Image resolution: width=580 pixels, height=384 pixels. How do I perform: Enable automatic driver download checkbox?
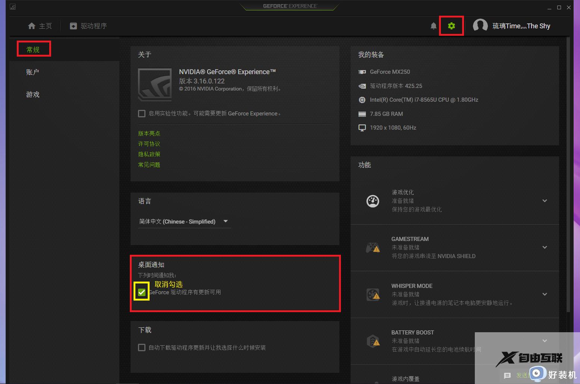pos(142,347)
